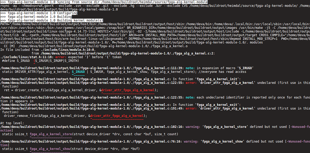Click "fpga_alg_a_kernel_exit" function name
310x153 pixels.
tap(217, 105)
